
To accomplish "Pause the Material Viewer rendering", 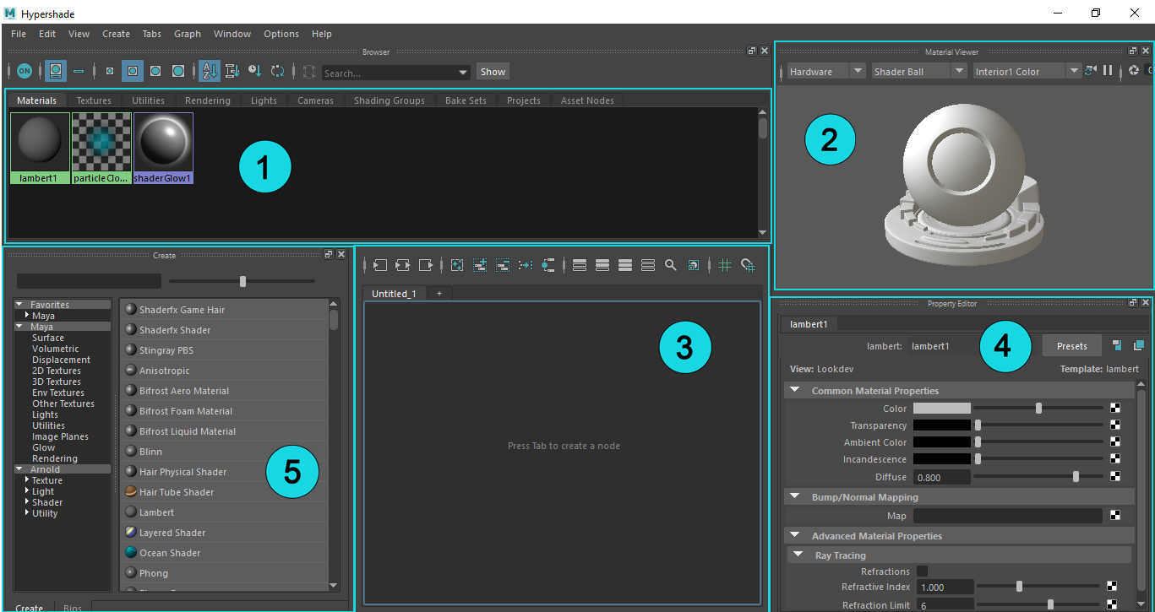I will pyautogui.click(x=1108, y=71).
